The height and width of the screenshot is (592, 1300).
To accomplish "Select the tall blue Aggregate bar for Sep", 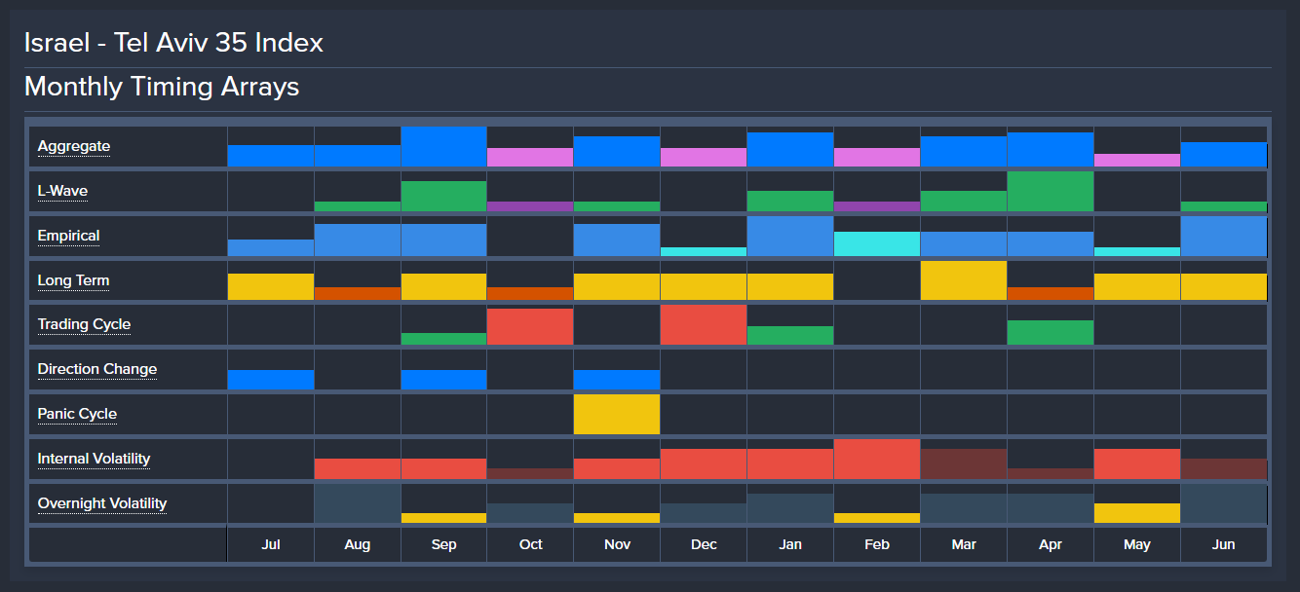I will pyautogui.click(x=444, y=147).
